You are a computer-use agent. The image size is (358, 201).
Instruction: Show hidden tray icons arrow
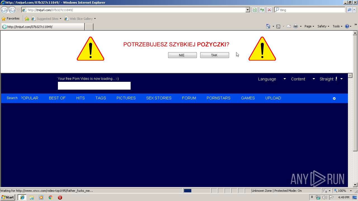(x=312, y=197)
